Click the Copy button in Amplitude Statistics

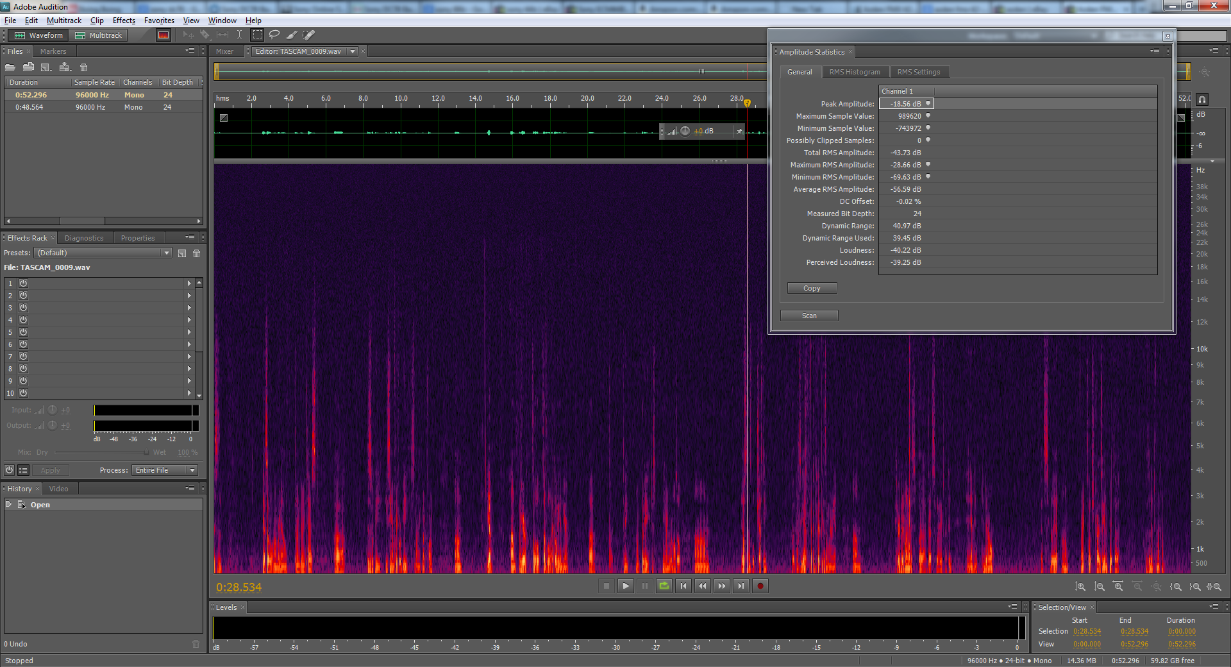(812, 288)
